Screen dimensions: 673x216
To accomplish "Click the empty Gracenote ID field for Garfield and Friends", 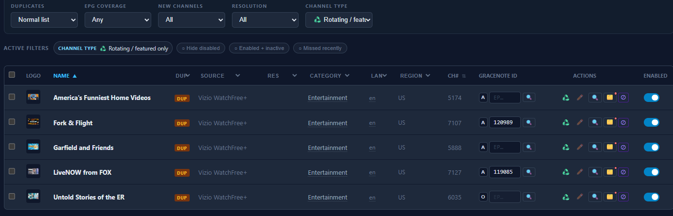I will (505, 147).
